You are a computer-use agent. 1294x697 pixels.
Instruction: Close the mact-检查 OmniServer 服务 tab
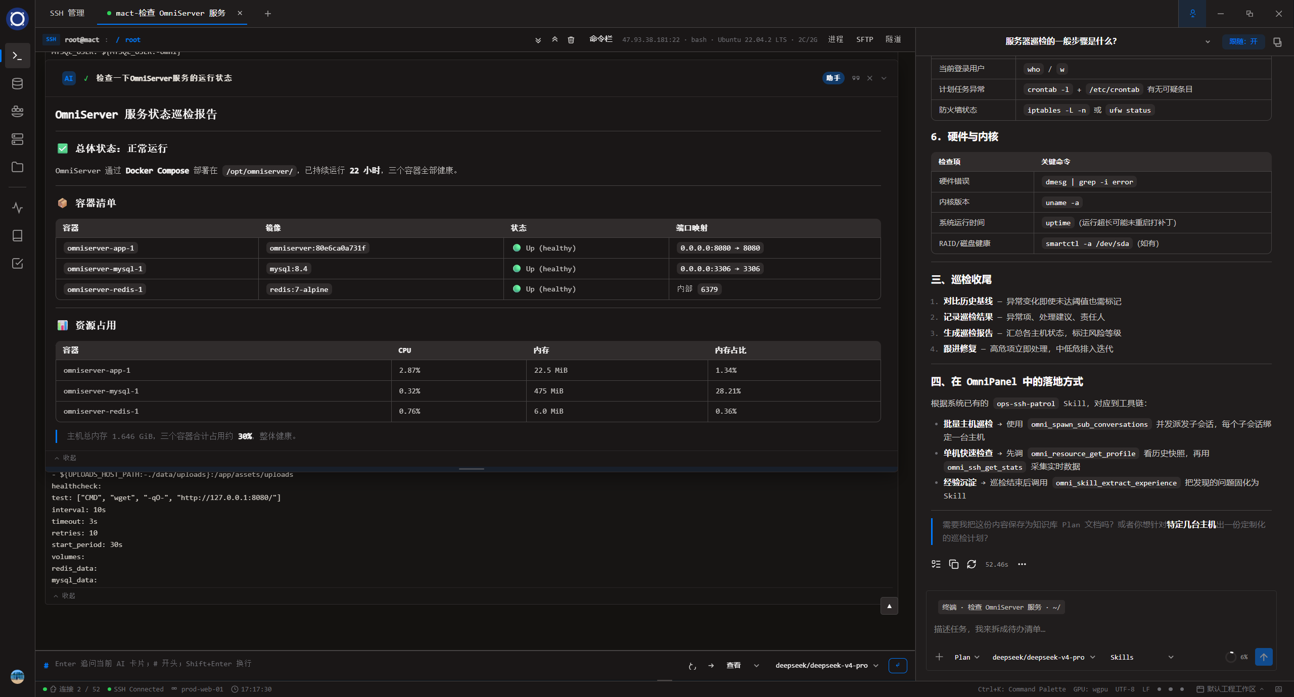click(x=240, y=13)
